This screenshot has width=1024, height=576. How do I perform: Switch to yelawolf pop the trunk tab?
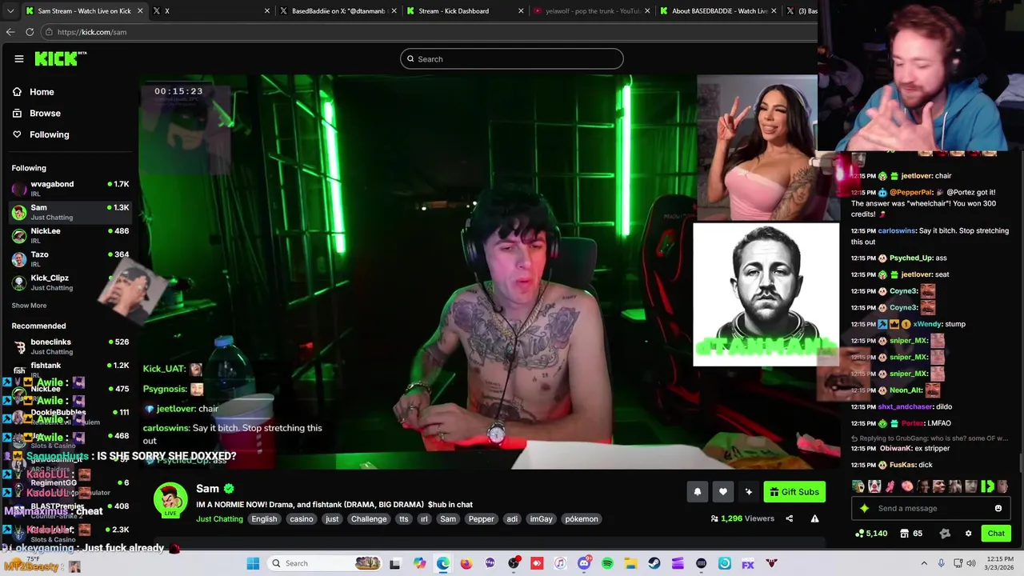(592, 10)
